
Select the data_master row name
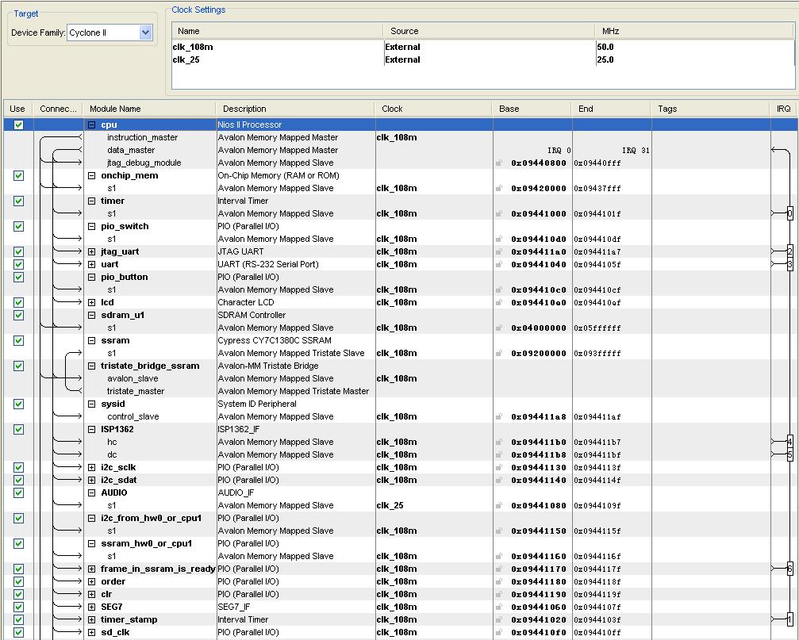(131, 150)
